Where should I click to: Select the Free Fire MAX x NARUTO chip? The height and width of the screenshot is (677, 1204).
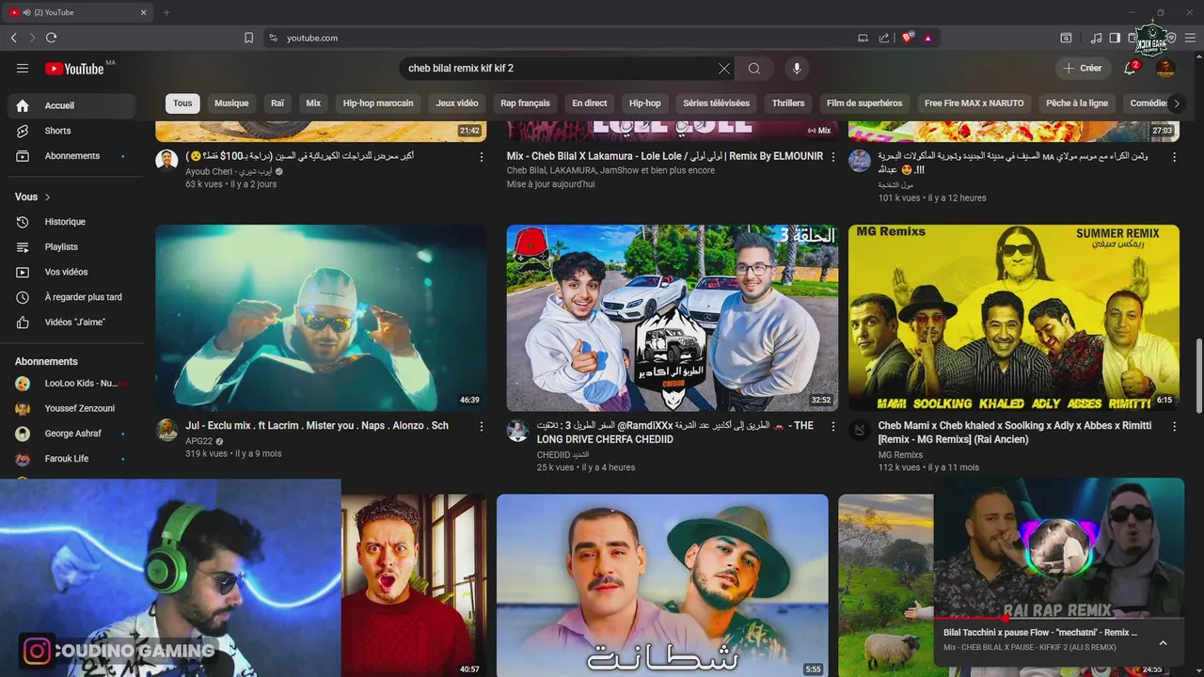(974, 103)
